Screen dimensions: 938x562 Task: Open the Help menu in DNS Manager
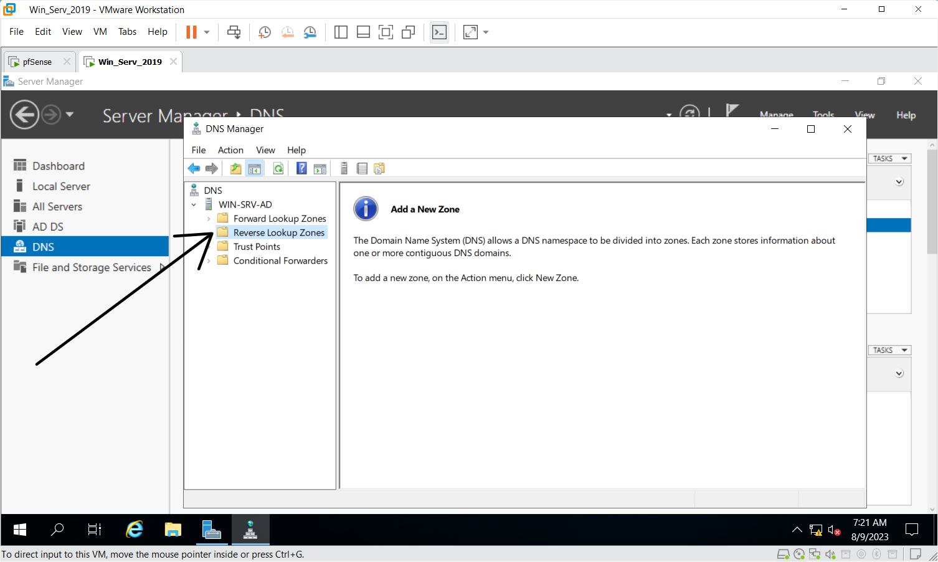[296, 150]
